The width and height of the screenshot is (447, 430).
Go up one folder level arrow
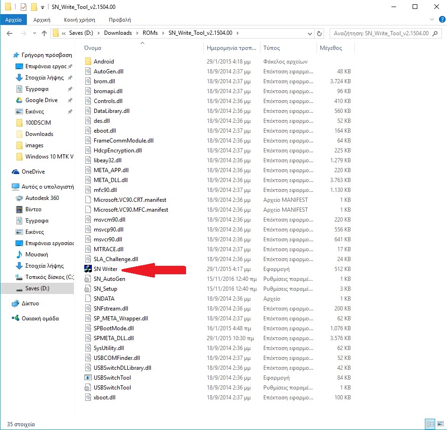pyautogui.click(x=44, y=33)
